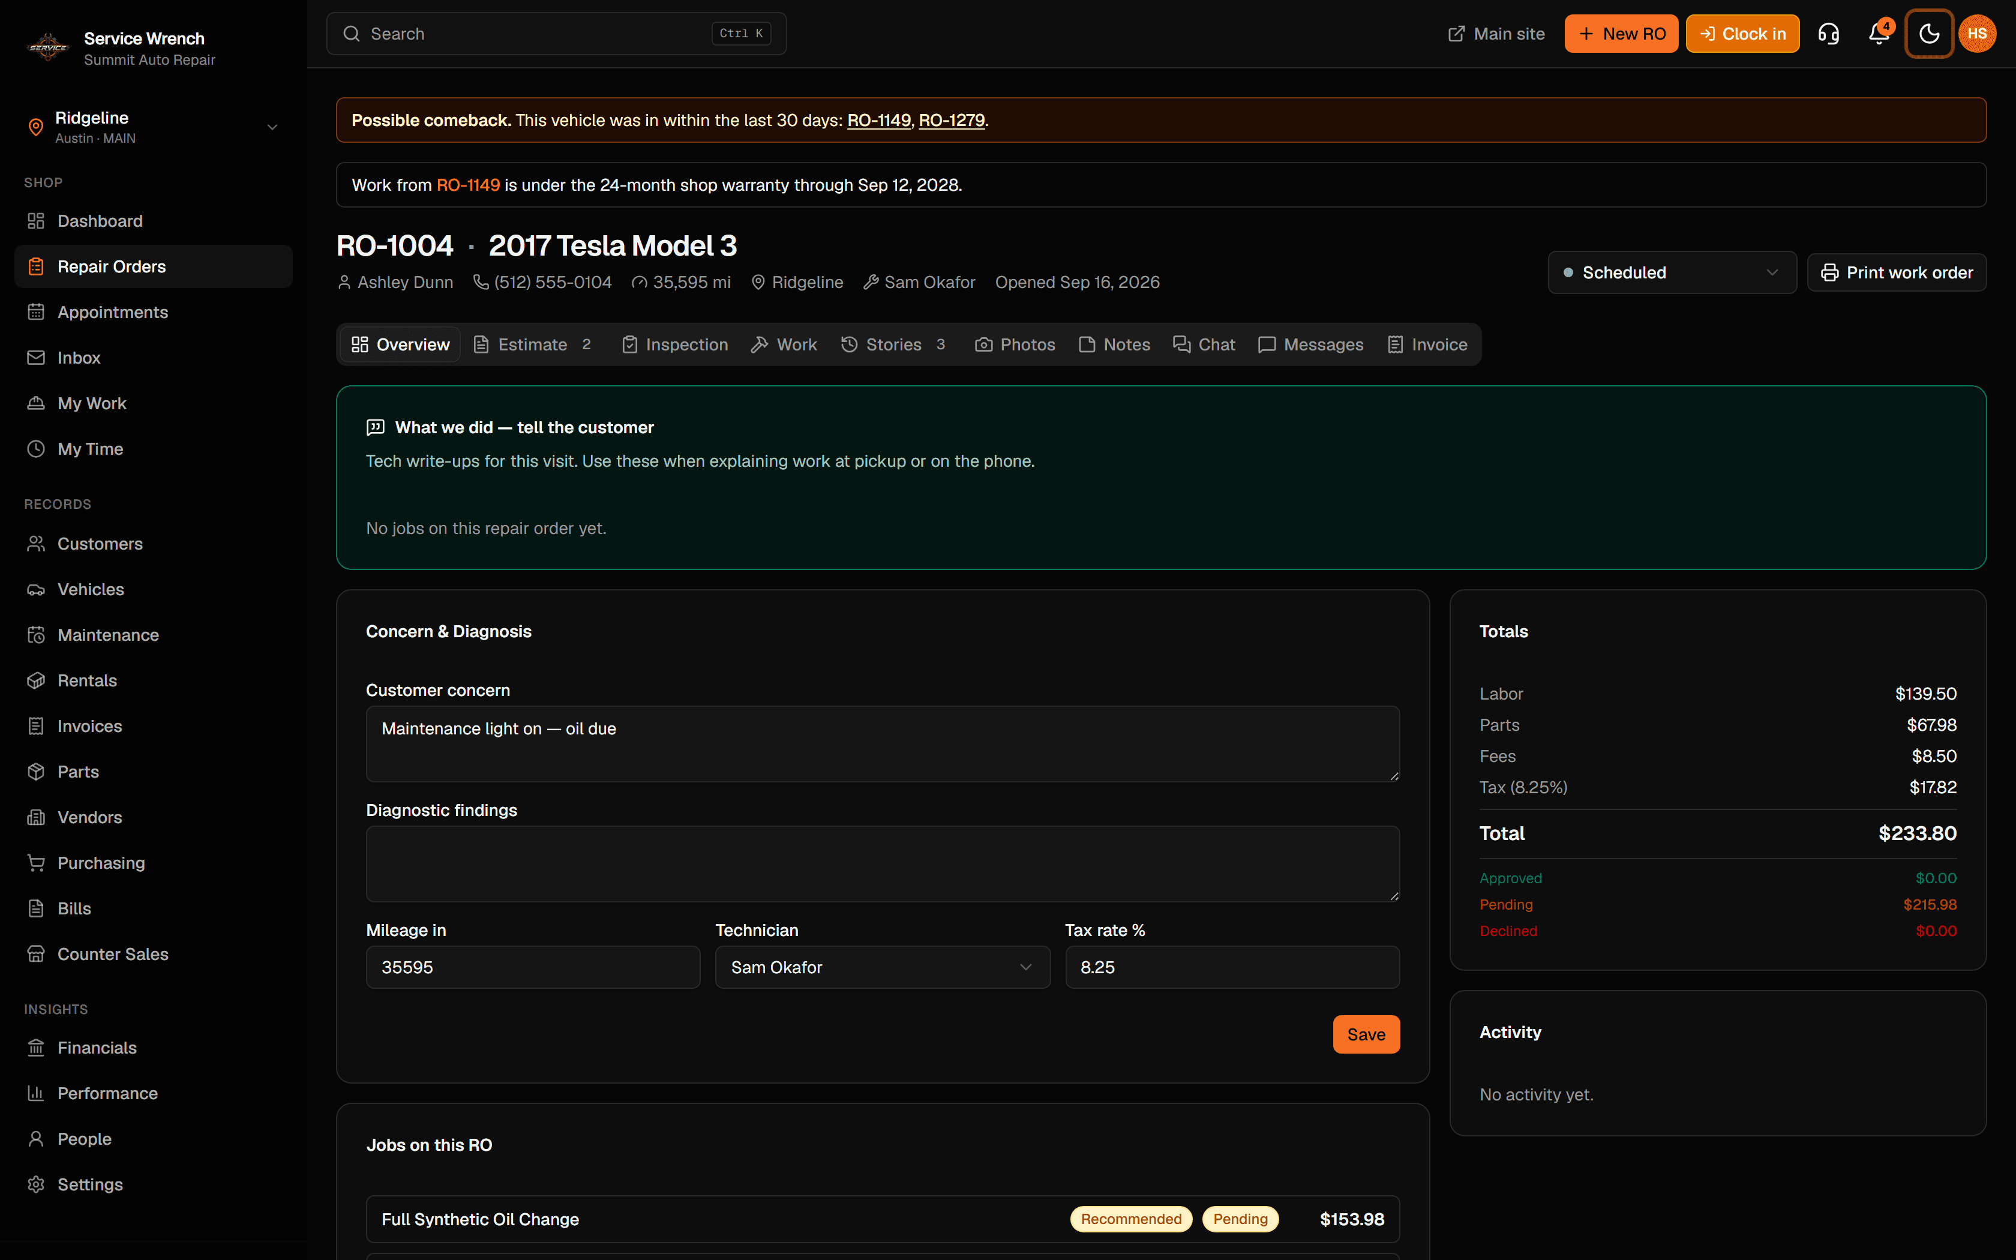The width and height of the screenshot is (2016, 1260).
Task: Open notifications bell
Action: 1879,34
